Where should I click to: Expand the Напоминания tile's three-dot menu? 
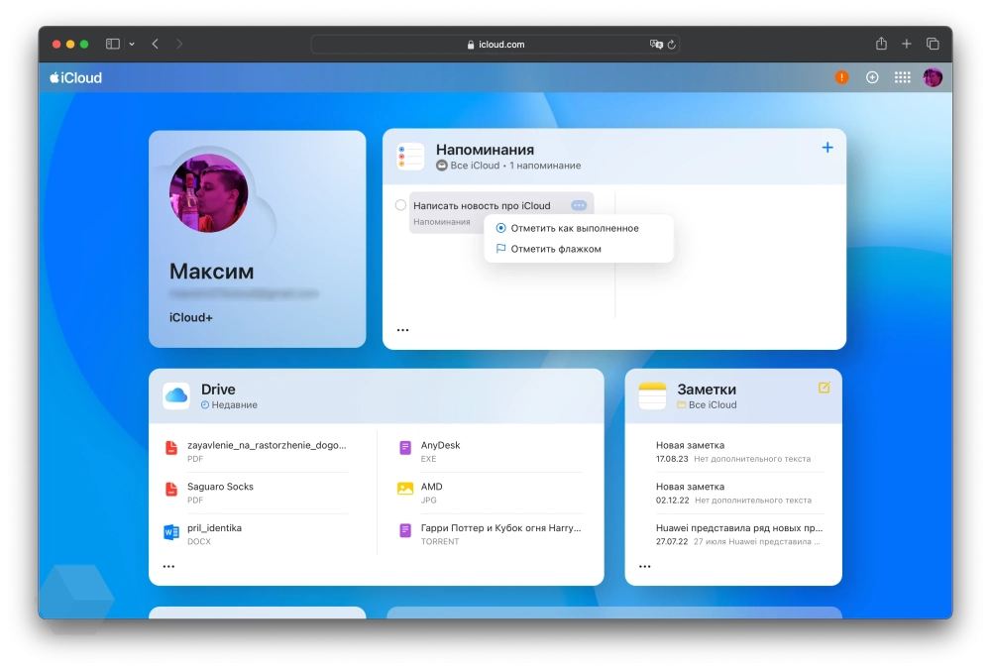point(402,330)
